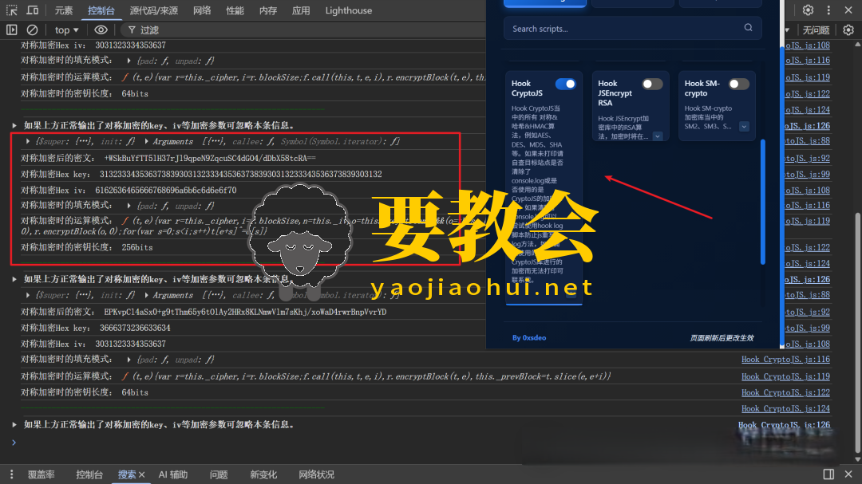The width and height of the screenshot is (862, 484).
Task: Close the bottom drawer panel
Action: (848, 474)
